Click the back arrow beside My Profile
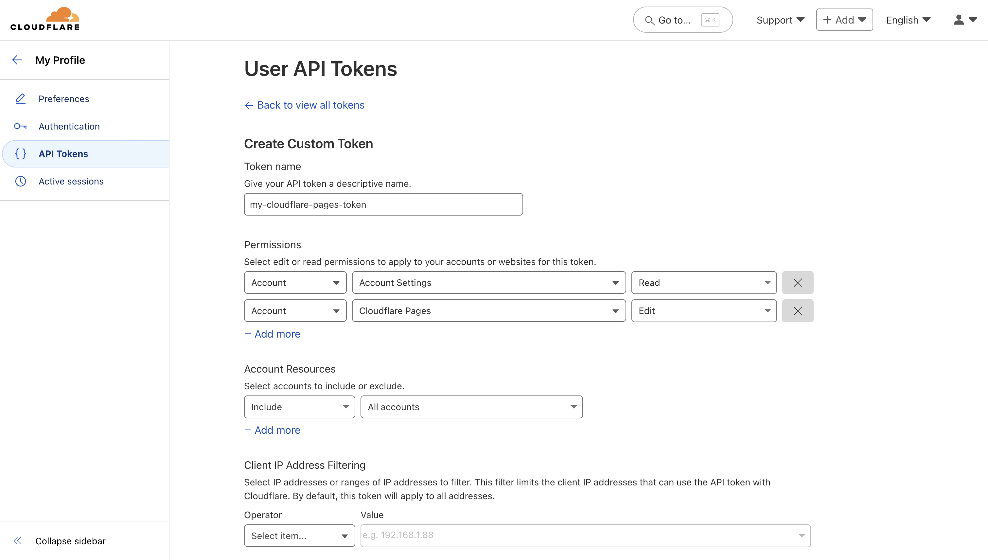988x560 pixels. tap(17, 60)
